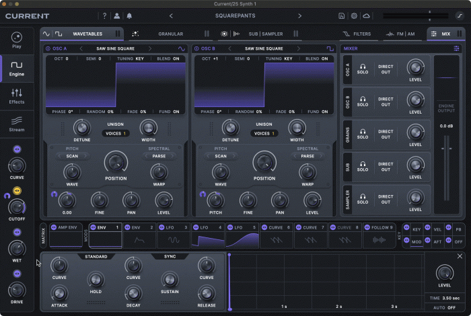Open the Engine page in sidebar

coord(17,69)
